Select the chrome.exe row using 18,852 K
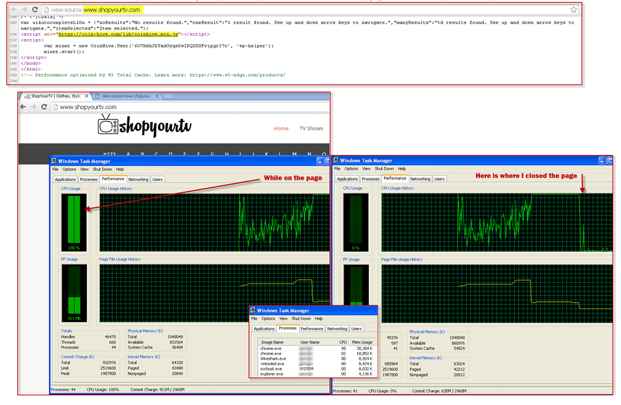 coord(317,354)
